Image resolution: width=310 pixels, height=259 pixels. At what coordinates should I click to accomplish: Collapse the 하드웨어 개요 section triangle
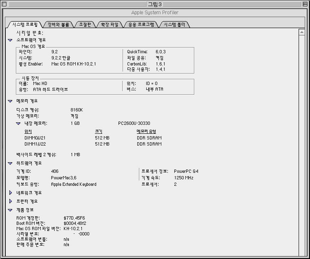pyautogui.click(x=10, y=163)
